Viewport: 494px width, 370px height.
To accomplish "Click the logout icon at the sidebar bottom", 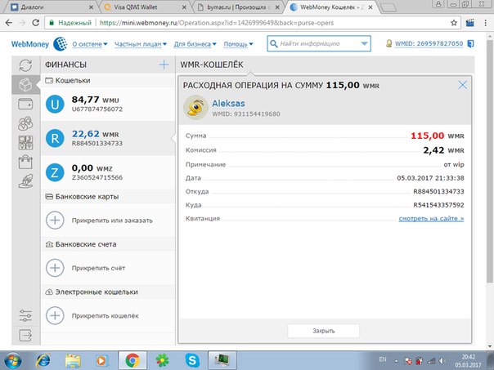I will [25, 336].
